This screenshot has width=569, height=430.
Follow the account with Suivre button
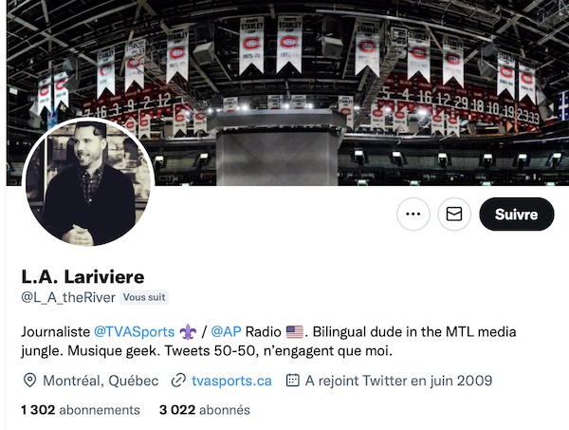(517, 214)
